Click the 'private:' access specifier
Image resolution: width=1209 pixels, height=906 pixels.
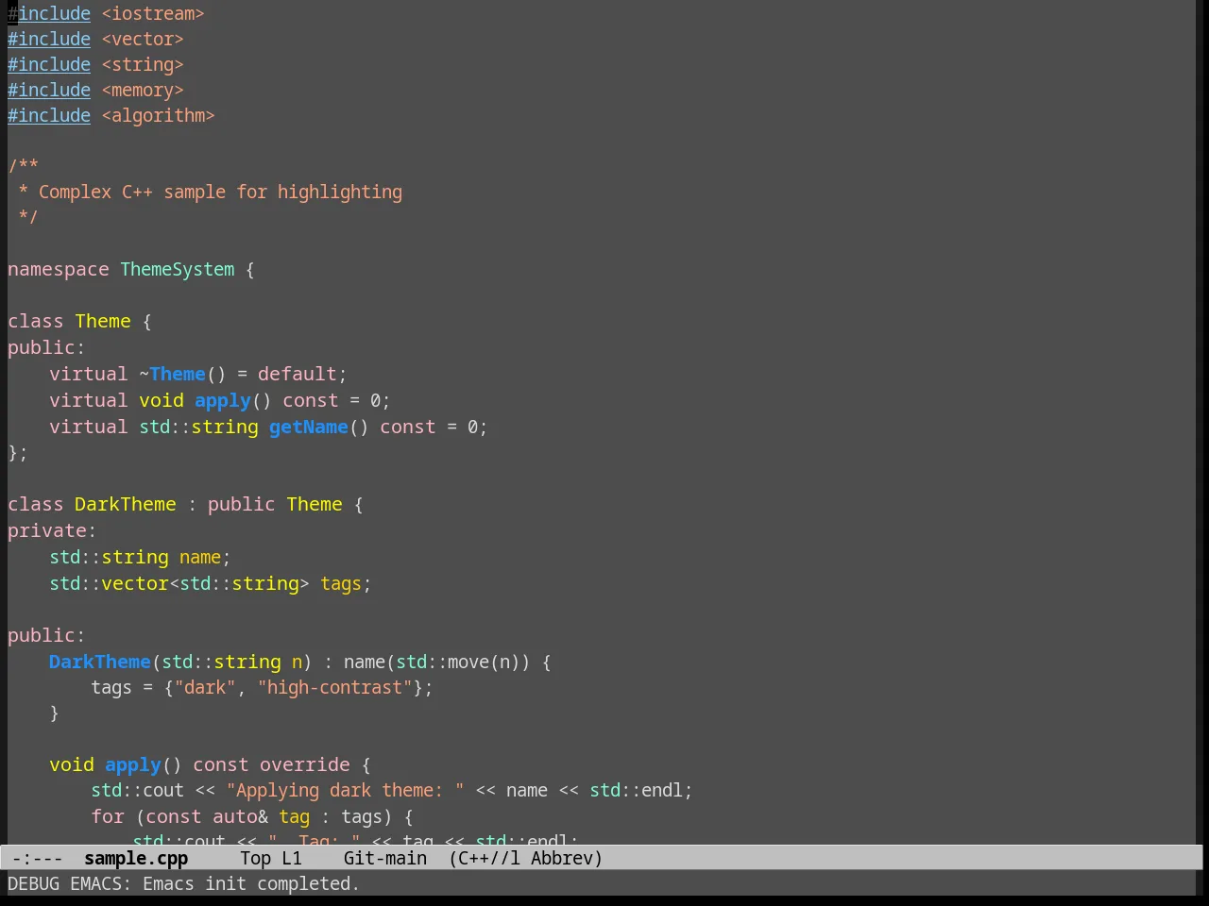click(x=52, y=531)
